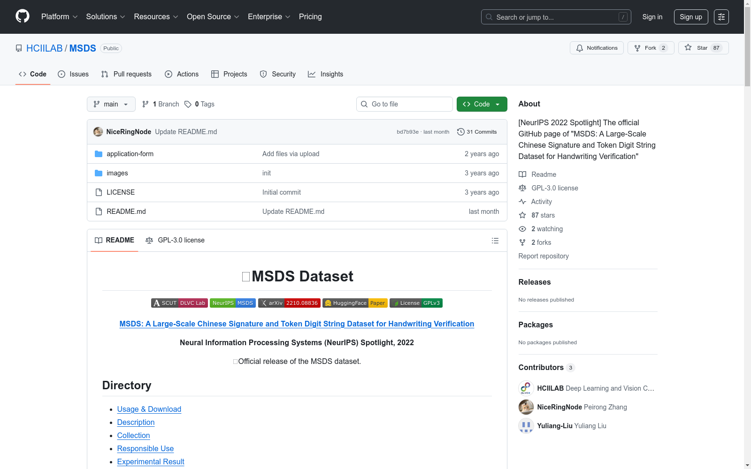Click the branch icon beside 1 Branch
Screen dimensions: 751x469
pos(146,104)
